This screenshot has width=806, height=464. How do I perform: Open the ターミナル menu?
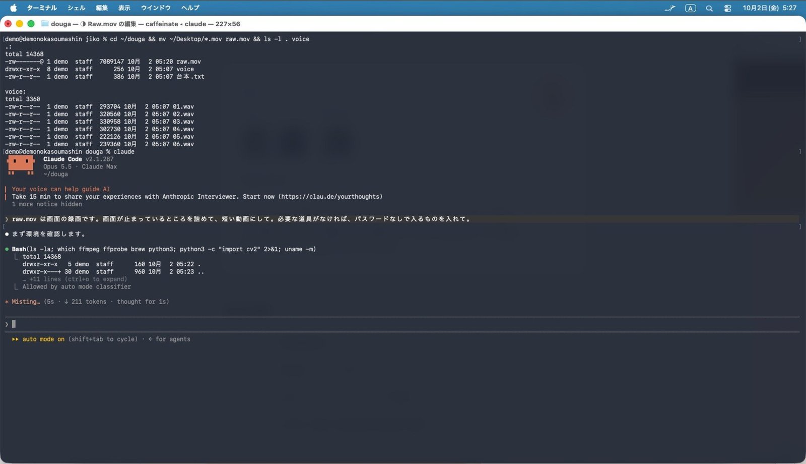[x=42, y=8]
